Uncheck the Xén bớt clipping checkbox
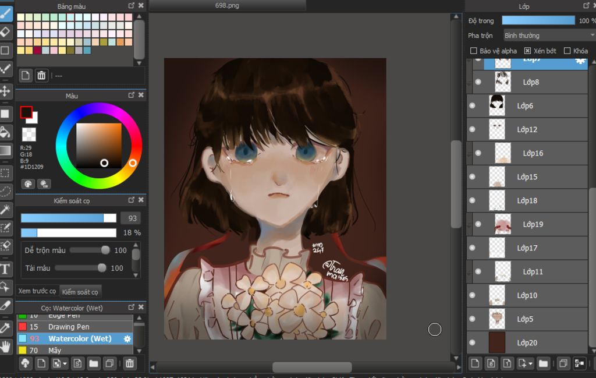The image size is (596, 378). (x=527, y=51)
